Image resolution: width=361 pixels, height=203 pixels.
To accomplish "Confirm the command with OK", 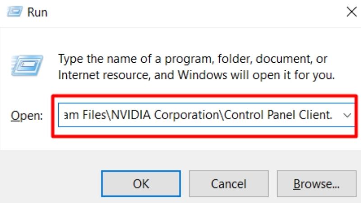I will click(141, 184).
